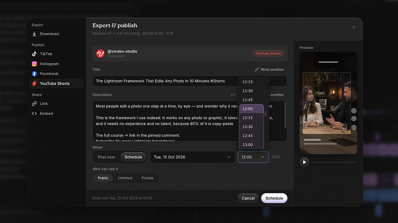Open the Download export option

click(56, 34)
